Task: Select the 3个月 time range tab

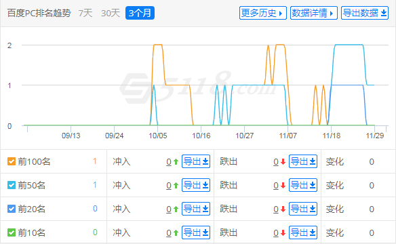Action: click(140, 13)
